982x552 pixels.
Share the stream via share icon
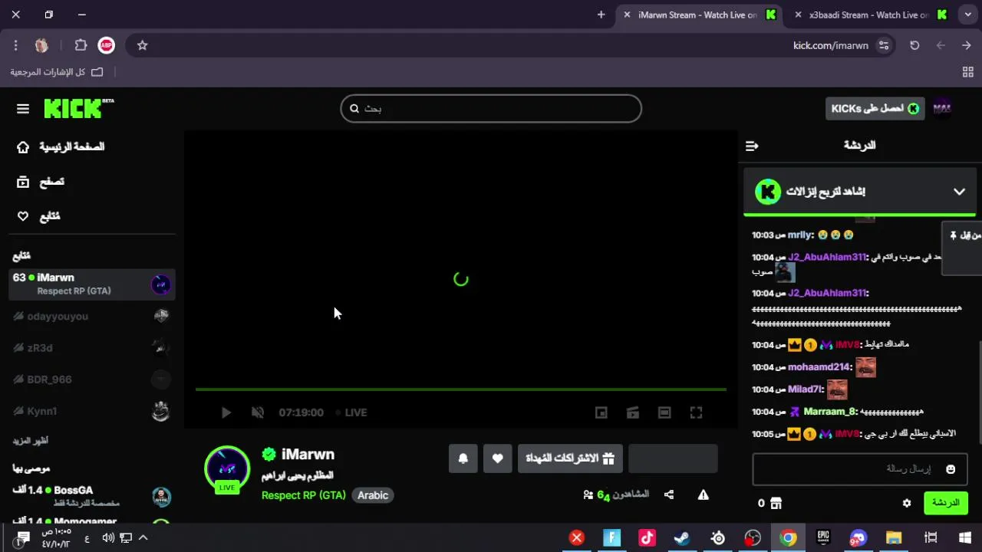[x=669, y=495]
